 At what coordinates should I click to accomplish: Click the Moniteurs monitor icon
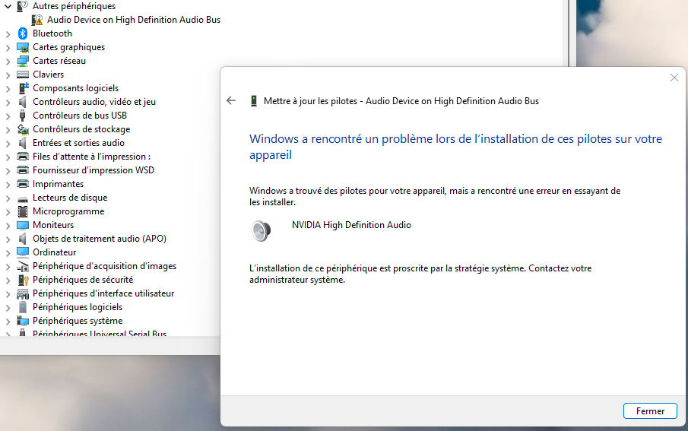pos(23,225)
